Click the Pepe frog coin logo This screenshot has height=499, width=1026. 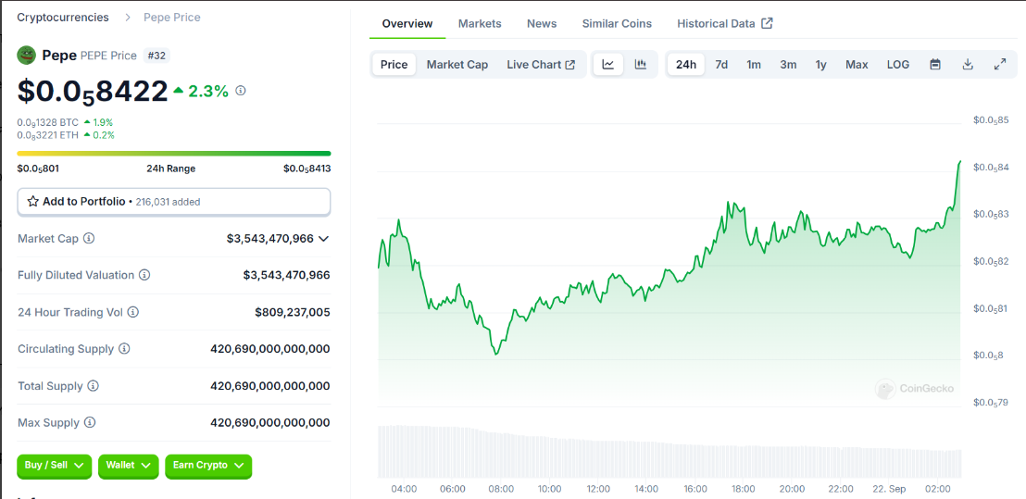coord(26,56)
